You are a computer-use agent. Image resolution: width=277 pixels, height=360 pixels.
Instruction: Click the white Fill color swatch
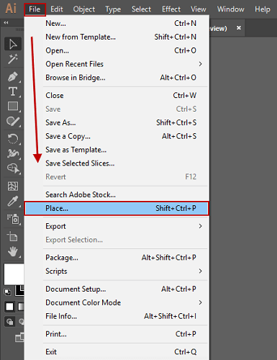pos(14,274)
